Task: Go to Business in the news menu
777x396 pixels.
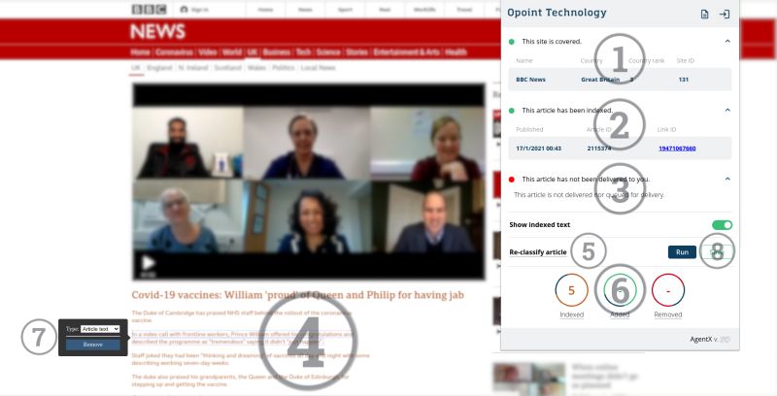Action: pos(277,52)
